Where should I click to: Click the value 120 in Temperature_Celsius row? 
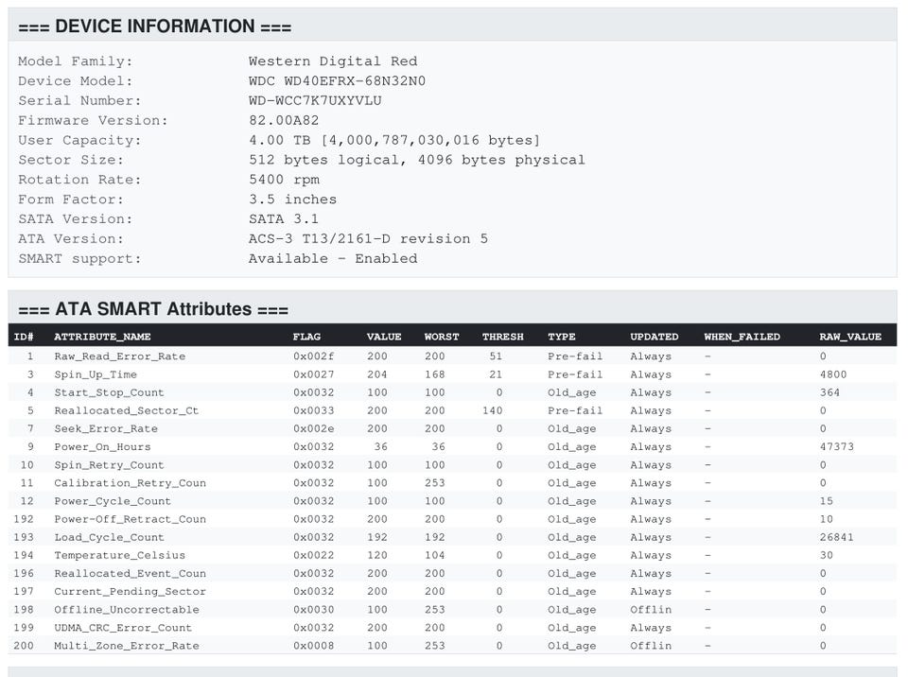(377, 555)
